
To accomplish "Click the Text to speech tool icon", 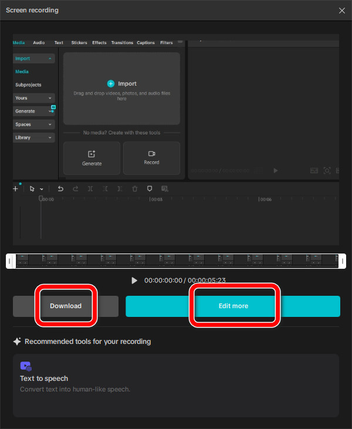I will [x=26, y=366].
